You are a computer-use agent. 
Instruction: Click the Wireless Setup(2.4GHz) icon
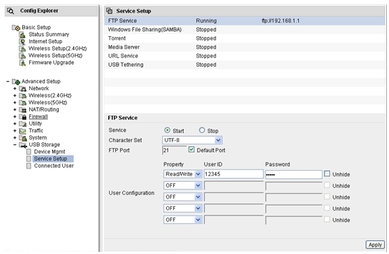pyautogui.click(x=23, y=49)
